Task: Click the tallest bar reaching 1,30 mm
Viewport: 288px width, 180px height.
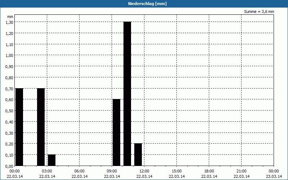Action: click(127, 94)
